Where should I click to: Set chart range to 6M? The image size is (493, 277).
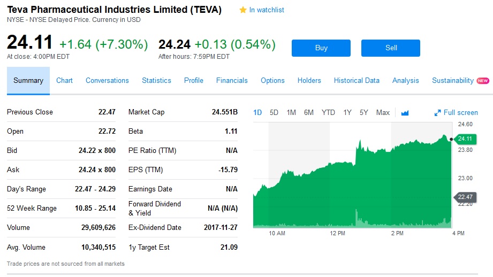click(309, 112)
